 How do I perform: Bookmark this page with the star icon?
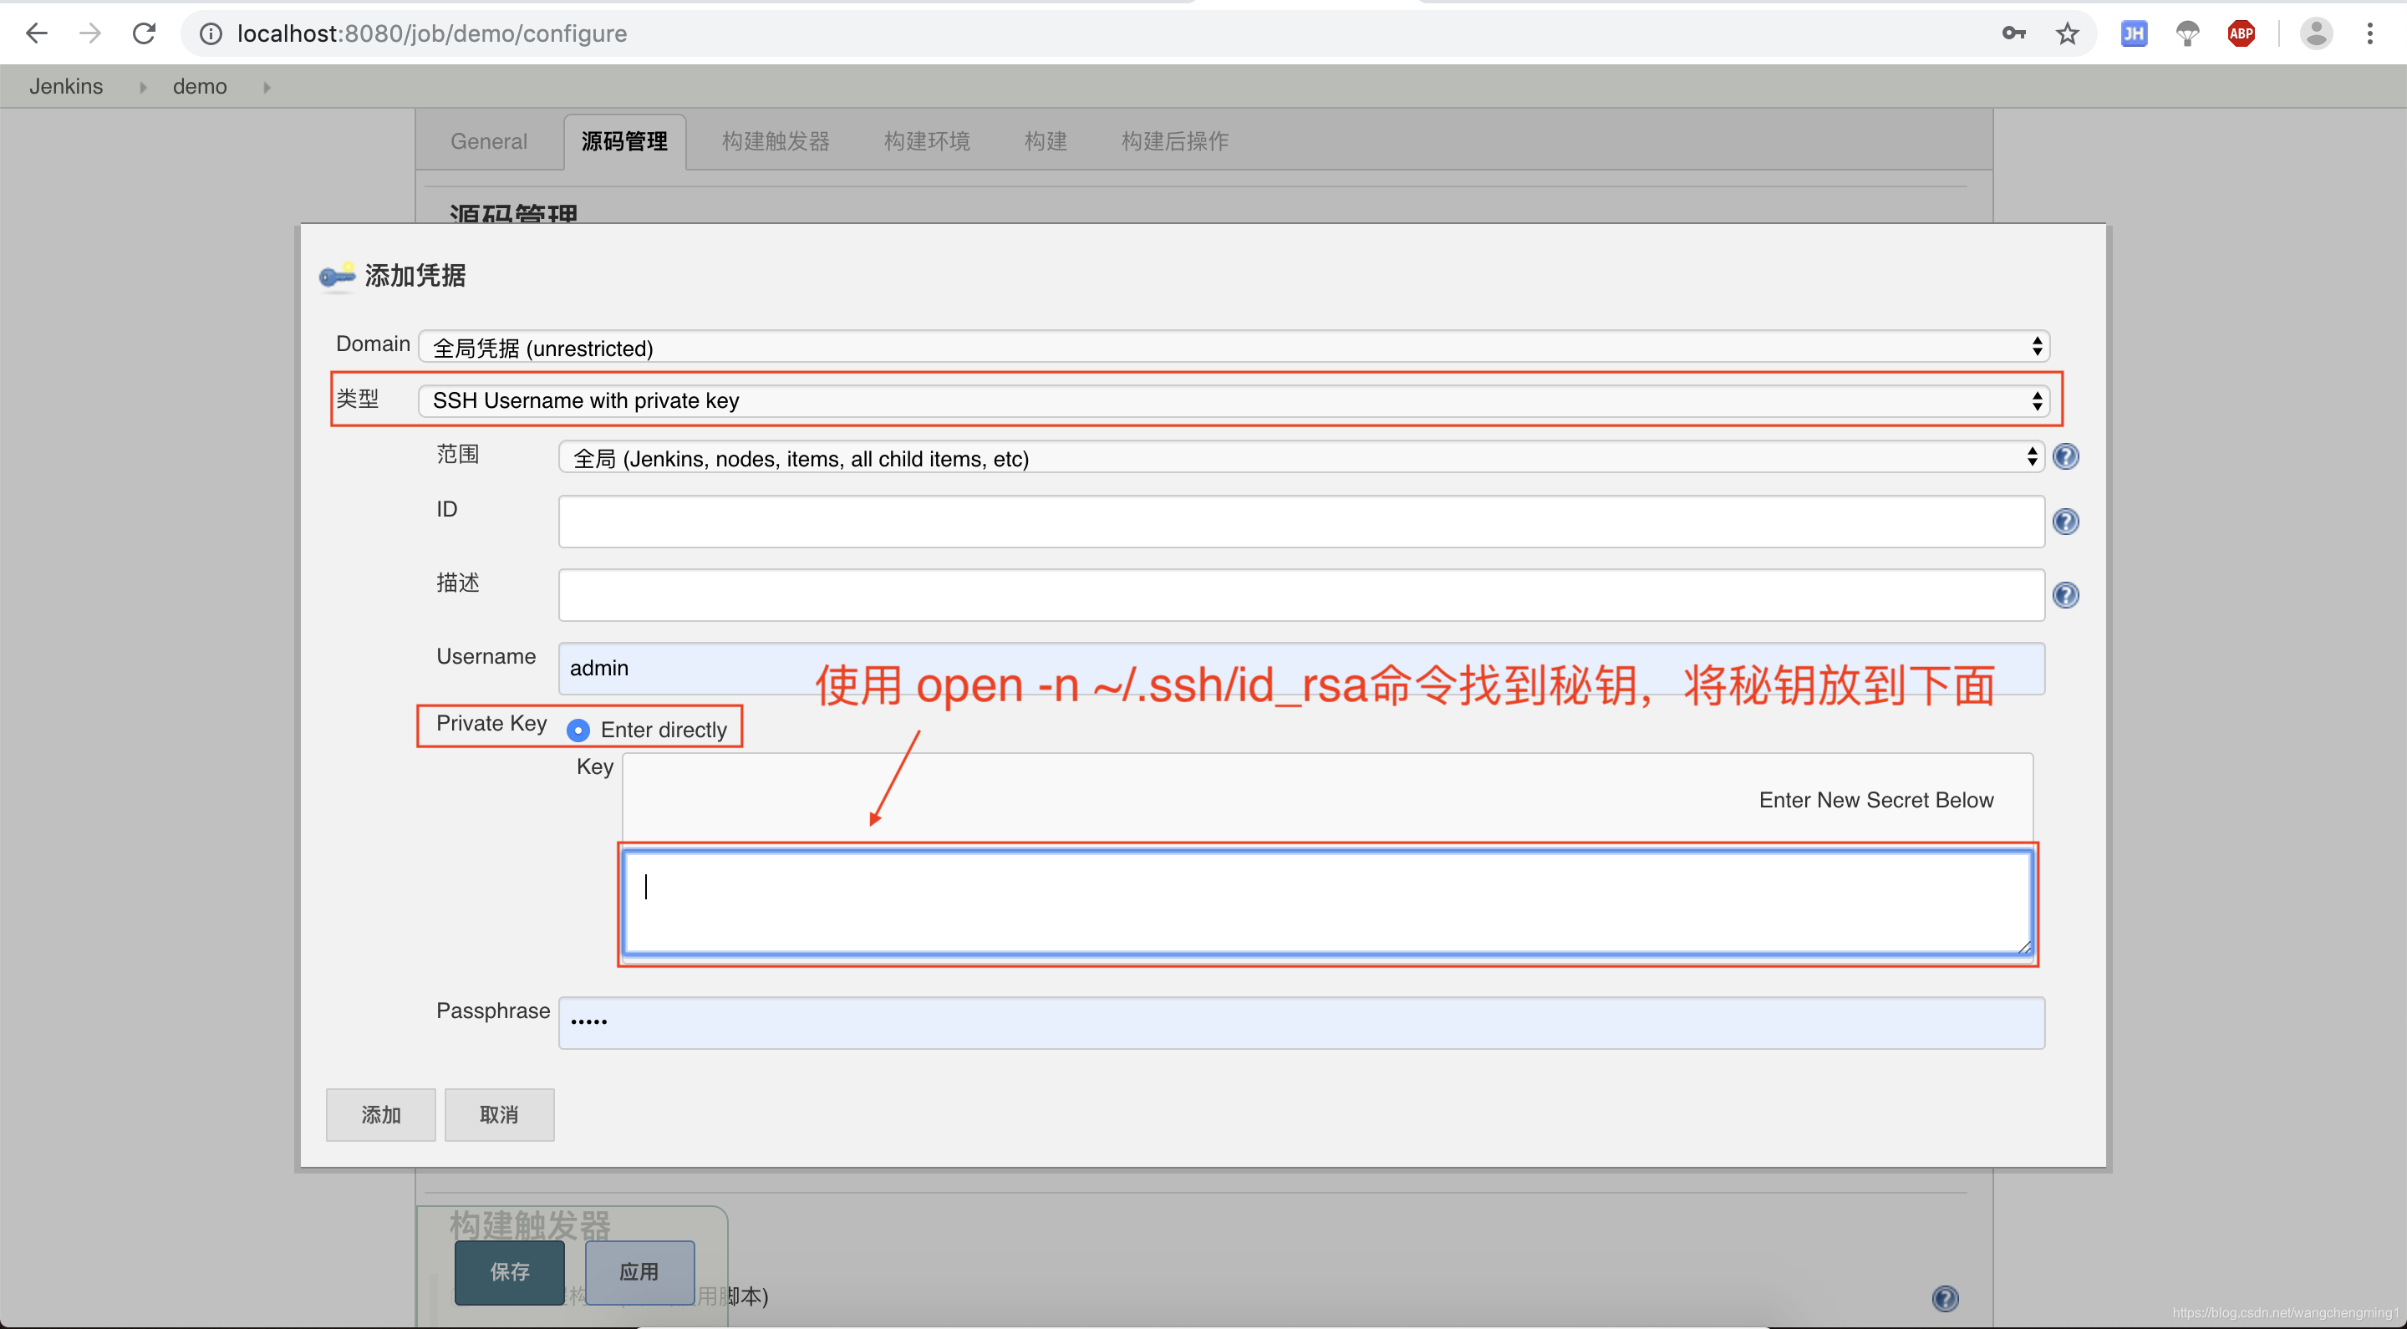coord(2067,33)
